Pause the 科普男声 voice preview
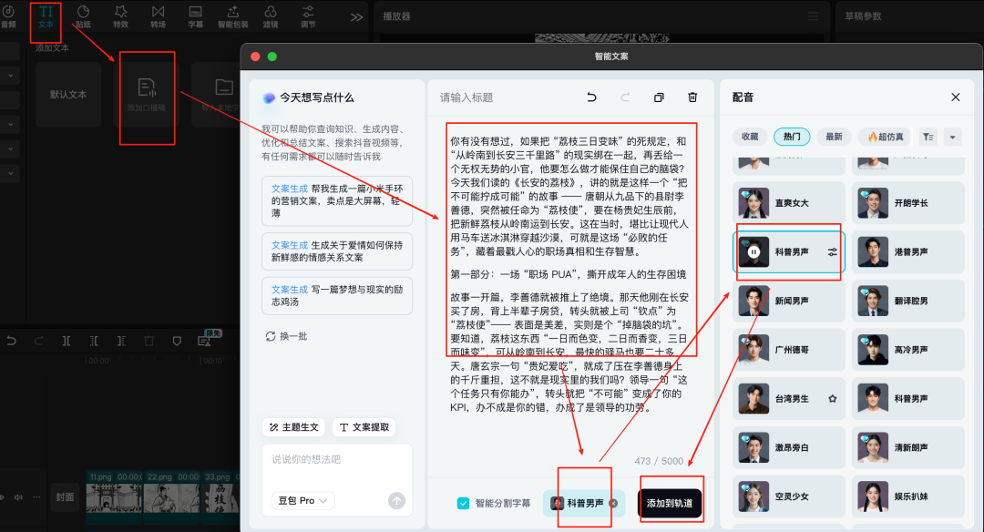 pos(754,251)
